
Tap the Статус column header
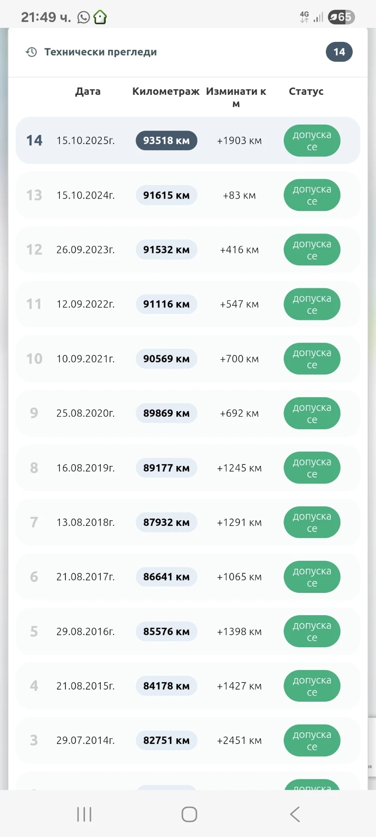[x=306, y=92]
